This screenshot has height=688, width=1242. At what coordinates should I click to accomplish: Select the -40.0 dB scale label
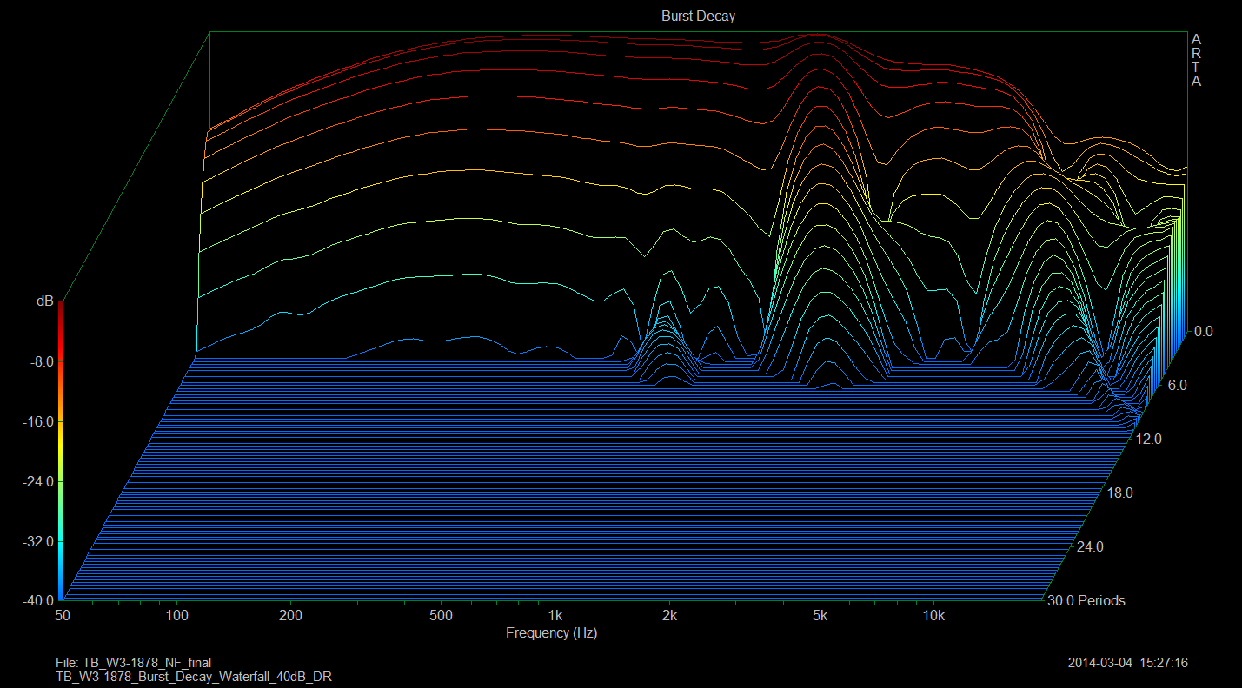pos(37,600)
